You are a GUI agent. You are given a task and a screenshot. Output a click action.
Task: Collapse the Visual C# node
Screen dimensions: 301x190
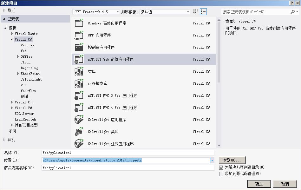click(11, 39)
